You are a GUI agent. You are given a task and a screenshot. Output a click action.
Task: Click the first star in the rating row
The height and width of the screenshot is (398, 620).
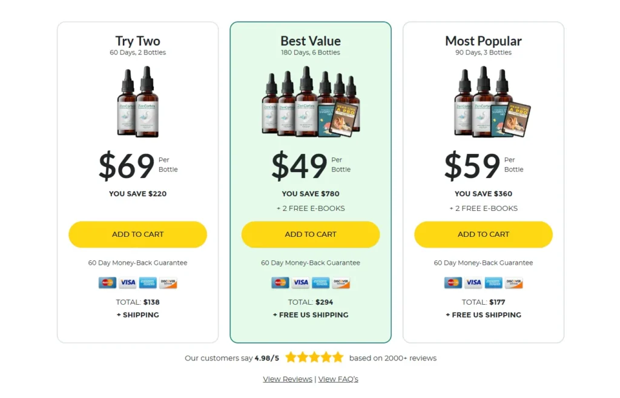pyautogui.click(x=291, y=357)
